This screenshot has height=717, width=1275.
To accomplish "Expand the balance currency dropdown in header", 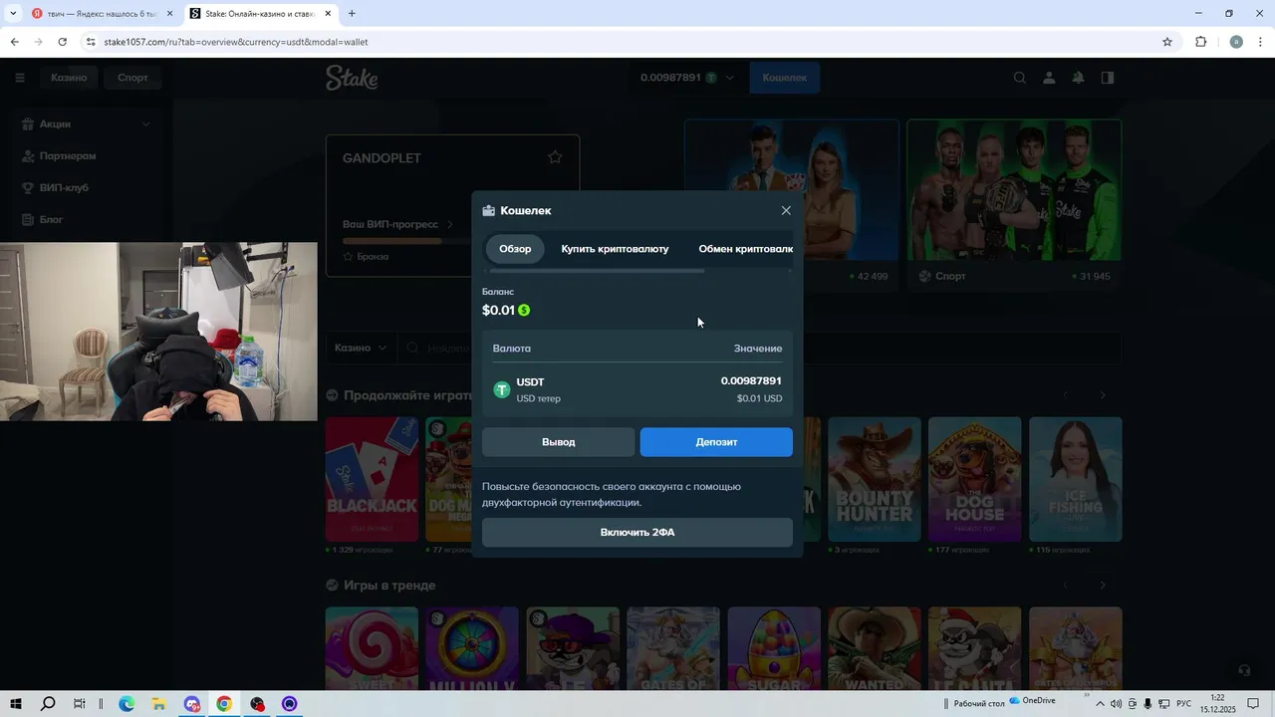I will (x=730, y=78).
